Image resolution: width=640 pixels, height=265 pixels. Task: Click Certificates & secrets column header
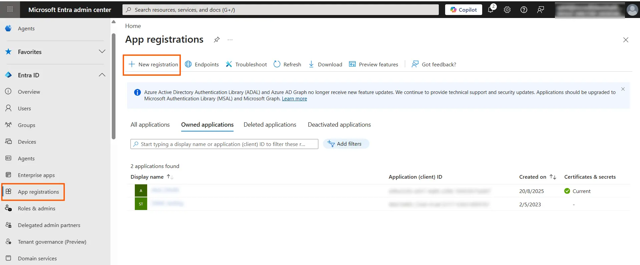click(590, 177)
